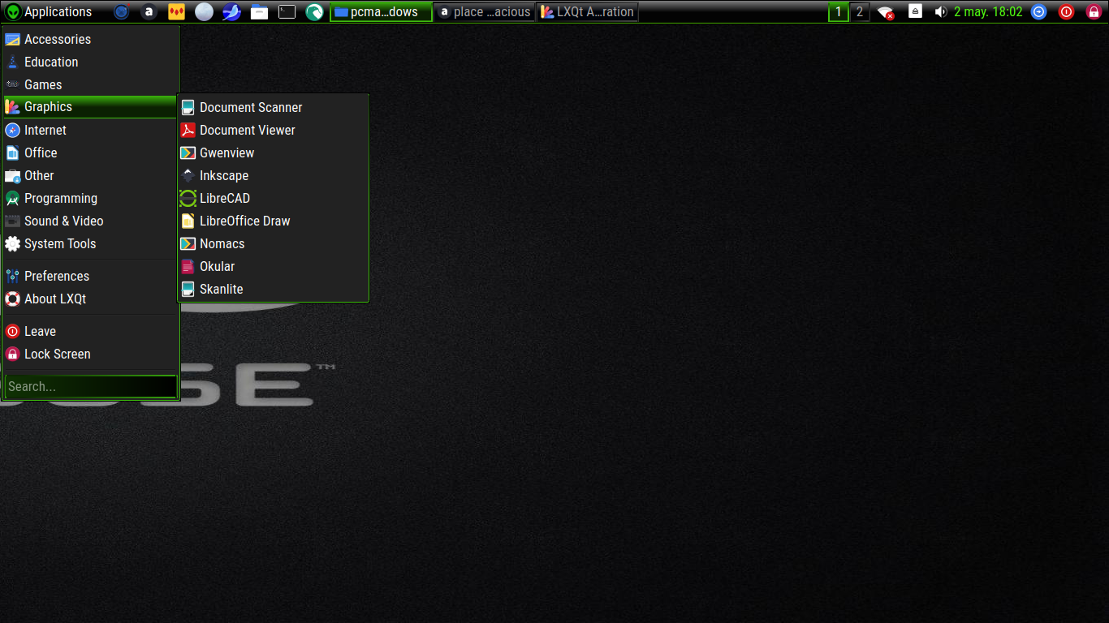Expand the System Tools category

(x=90, y=243)
